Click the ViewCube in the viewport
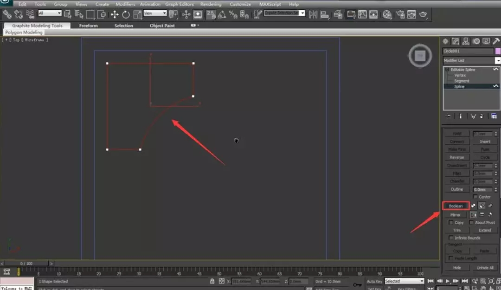This screenshot has width=501, height=290. point(420,56)
